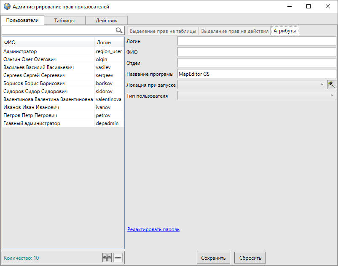Open the Действия tab
Screen dimensions: 338x266
click(106, 21)
